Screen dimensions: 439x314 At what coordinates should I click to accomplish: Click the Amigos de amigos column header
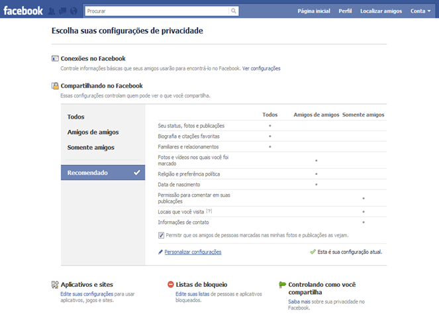(317, 115)
